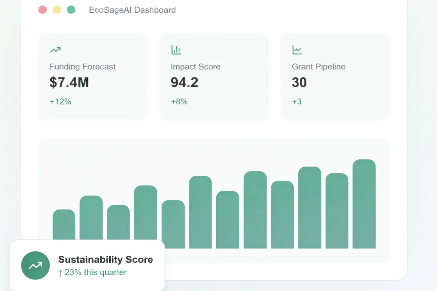Image resolution: width=437 pixels, height=291 pixels.
Task: Click the Funding Forecast label
Action: (82, 67)
